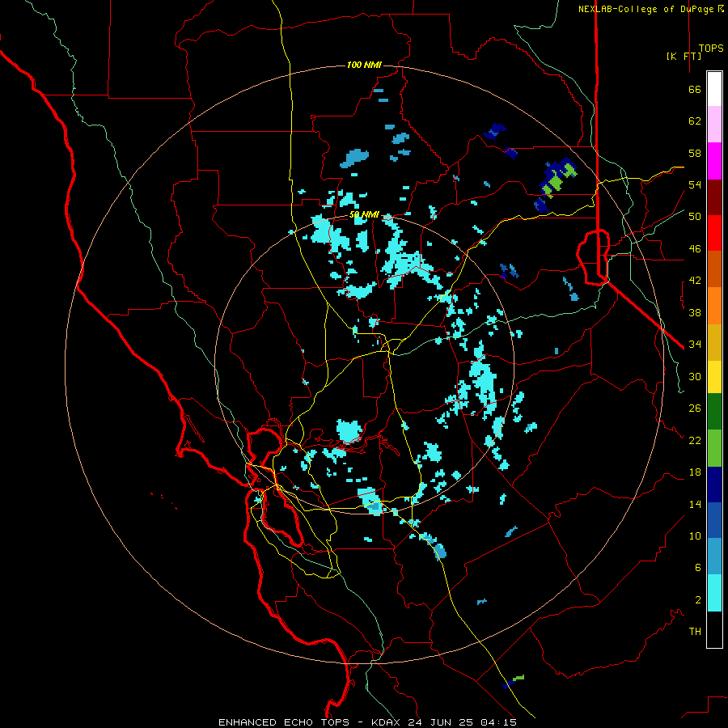The width and height of the screenshot is (728, 728).
Task: Click the light pink swatch in the color scale
Action: coord(714,124)
